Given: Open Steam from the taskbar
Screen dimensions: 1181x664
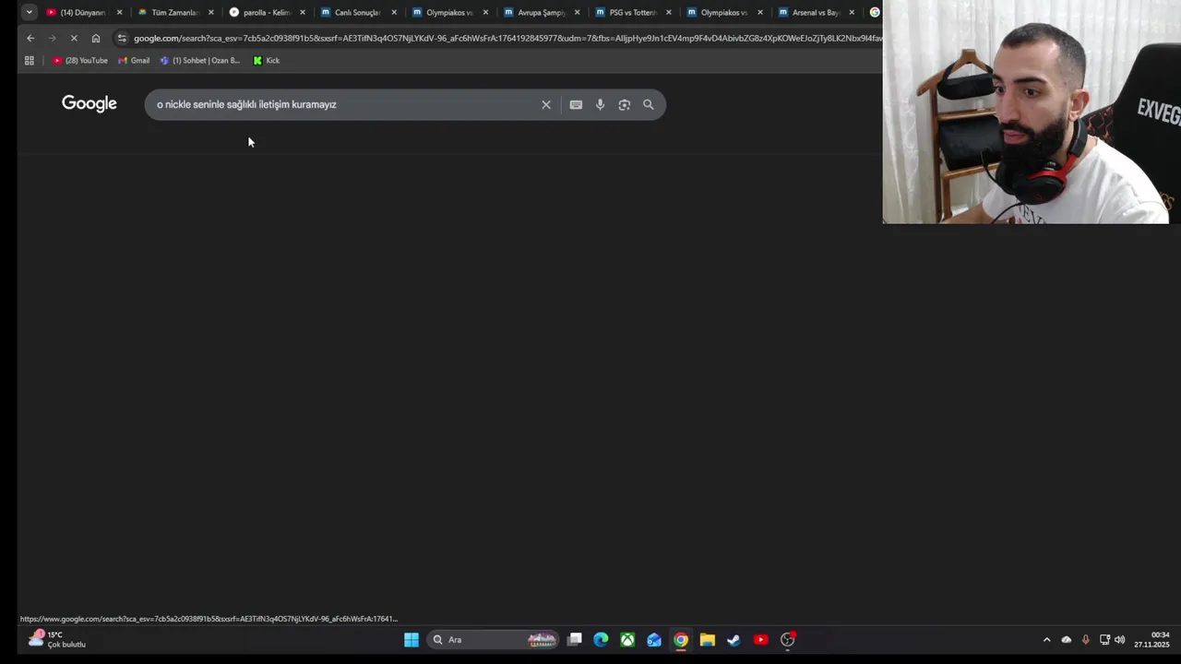Looking at the screenshot, I should pos(734,640).
